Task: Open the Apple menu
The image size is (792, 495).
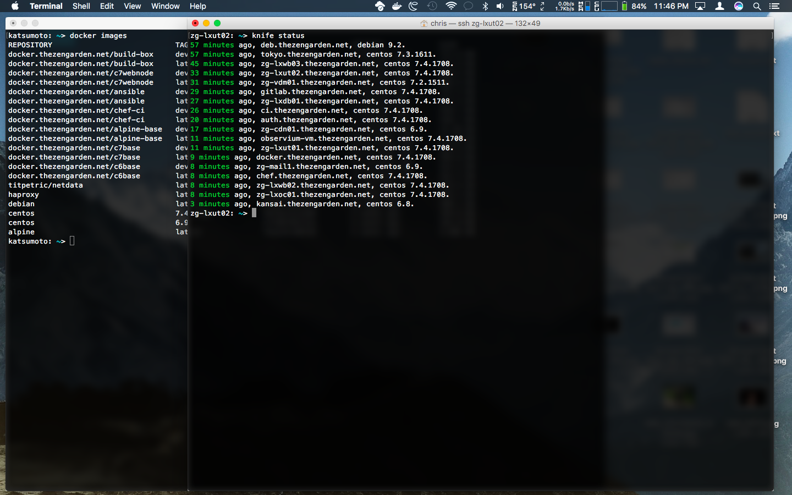Action: (x=15, y=6)
